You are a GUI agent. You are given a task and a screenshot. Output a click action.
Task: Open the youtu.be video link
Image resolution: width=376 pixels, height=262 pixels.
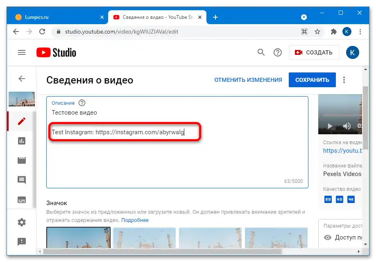(x=342, y=151)
